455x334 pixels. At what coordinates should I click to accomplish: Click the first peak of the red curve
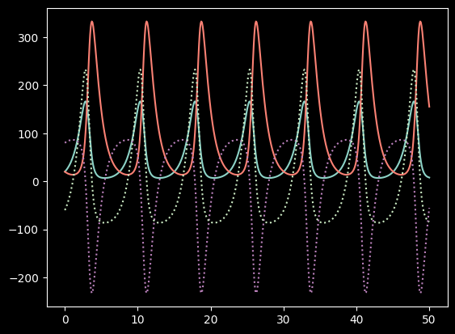click(x=92, y=22)
